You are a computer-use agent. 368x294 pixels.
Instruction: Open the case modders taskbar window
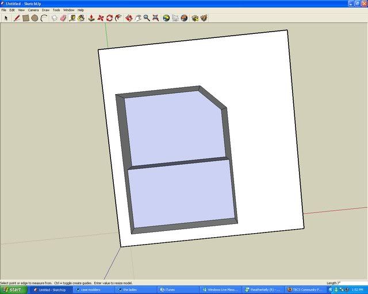tap(93, 290)
